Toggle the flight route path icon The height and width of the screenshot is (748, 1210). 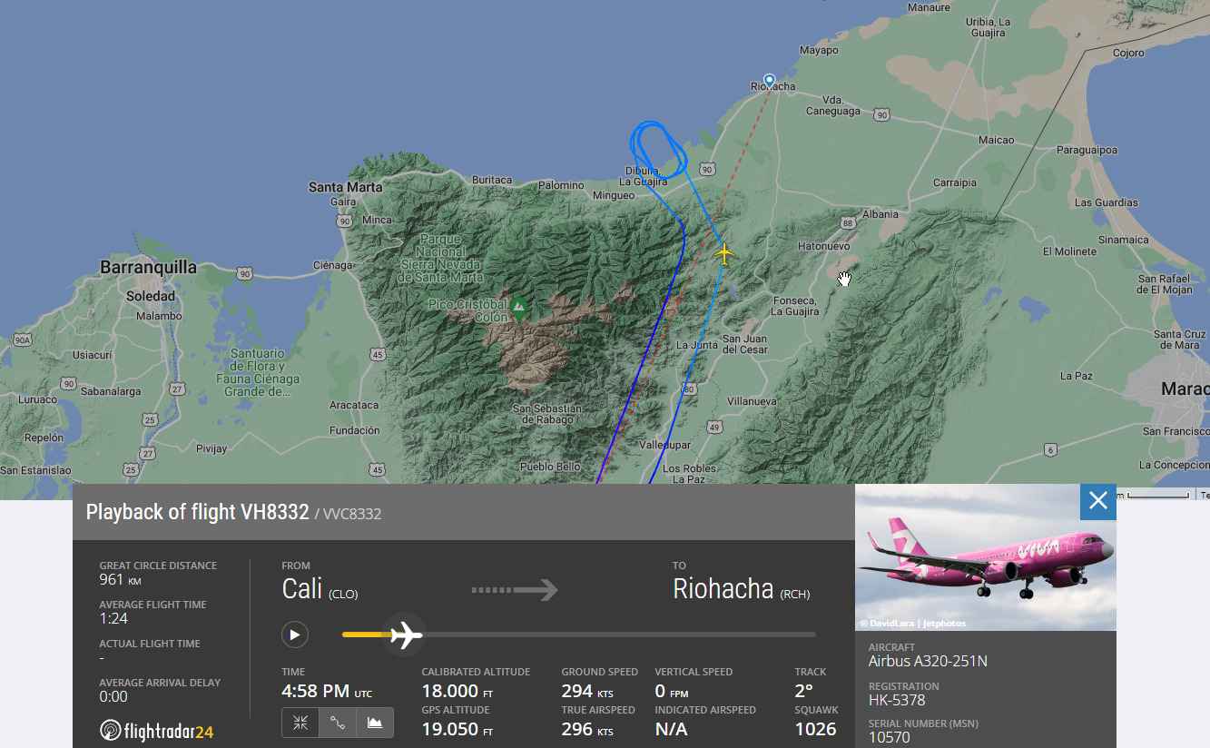[338, 723]
